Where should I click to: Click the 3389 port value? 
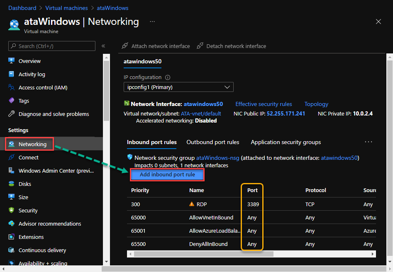tap(253, 204)
